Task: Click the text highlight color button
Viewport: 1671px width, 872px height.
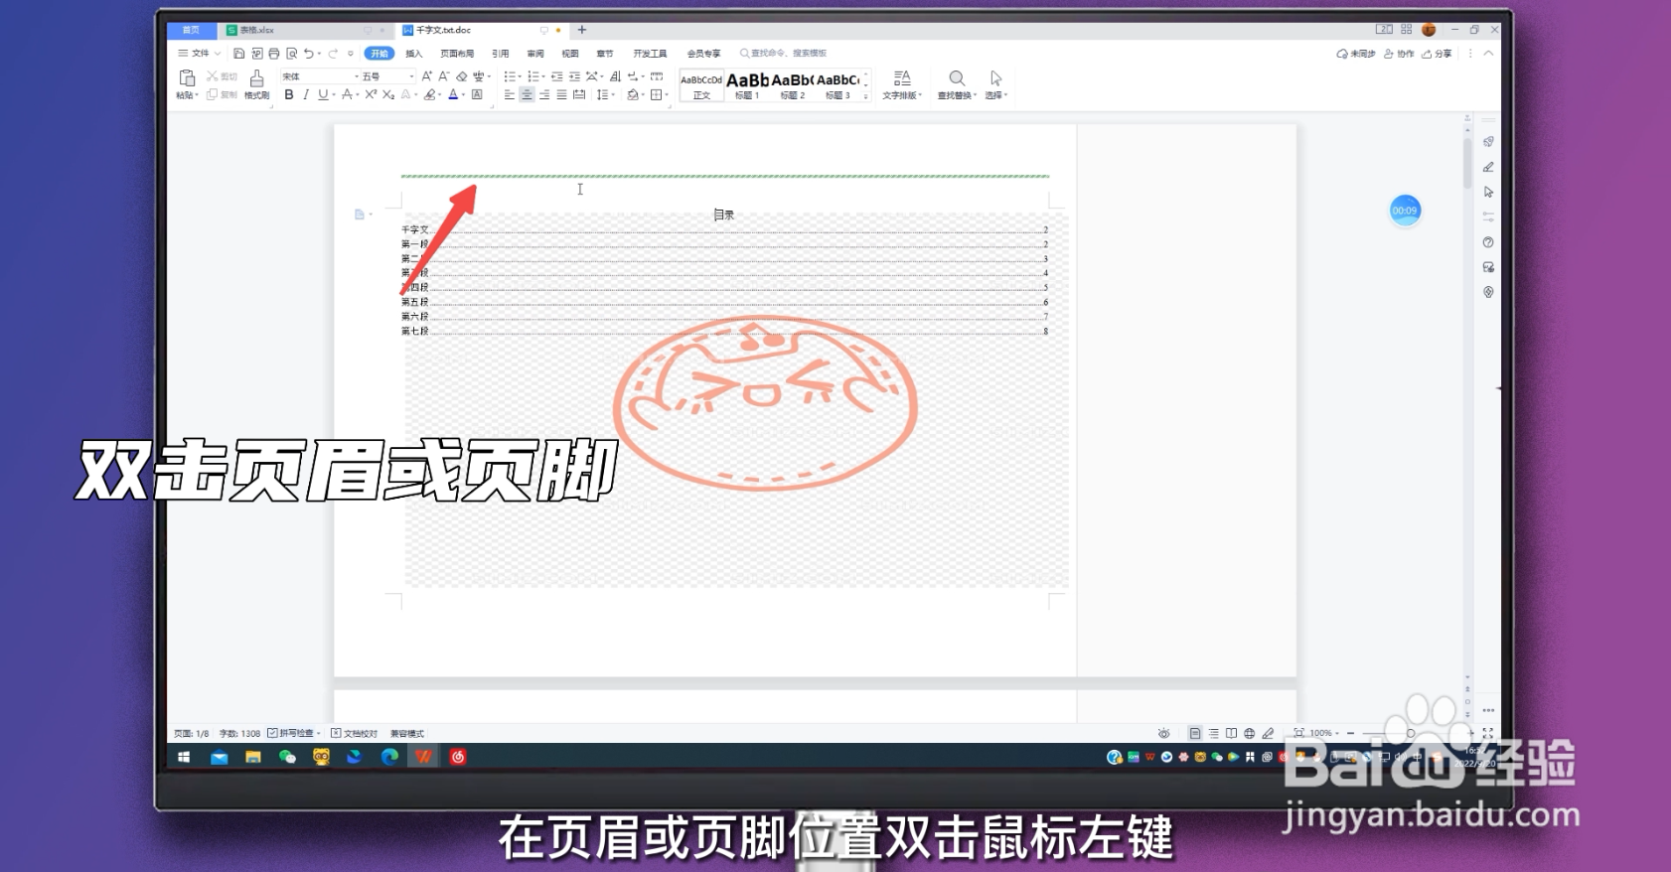Action: 429,95
